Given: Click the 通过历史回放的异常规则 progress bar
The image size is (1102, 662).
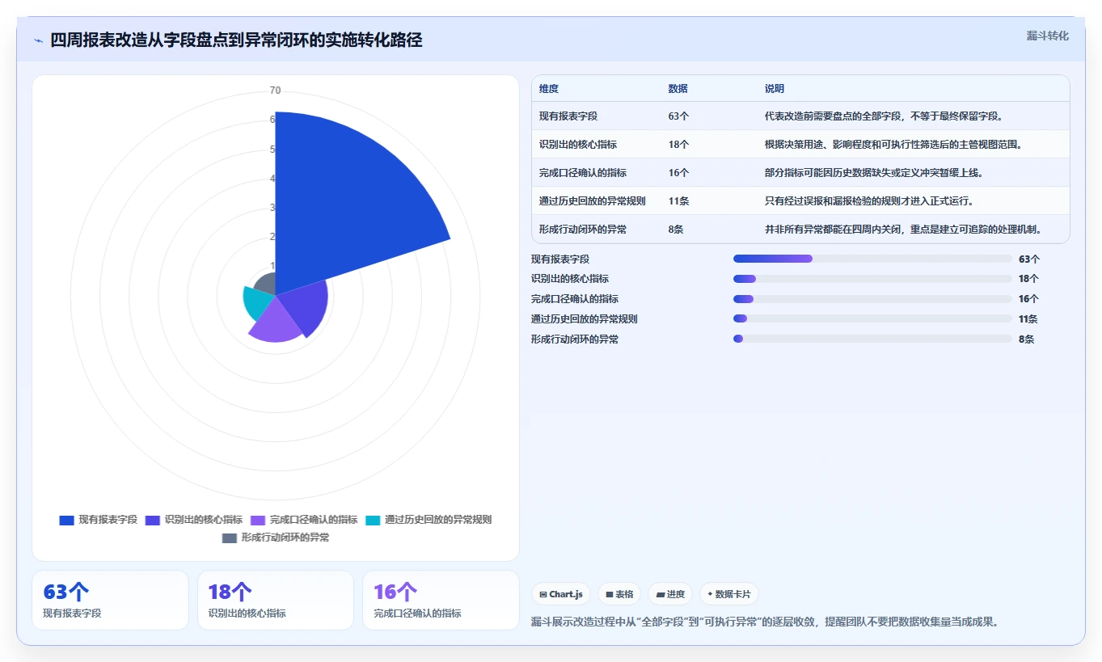Looking at the screenshot, I should pos(872,318).
